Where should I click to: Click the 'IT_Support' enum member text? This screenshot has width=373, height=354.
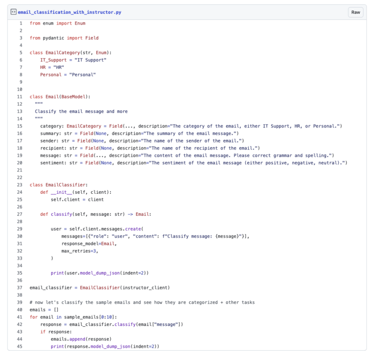click(x=53, y=60)
